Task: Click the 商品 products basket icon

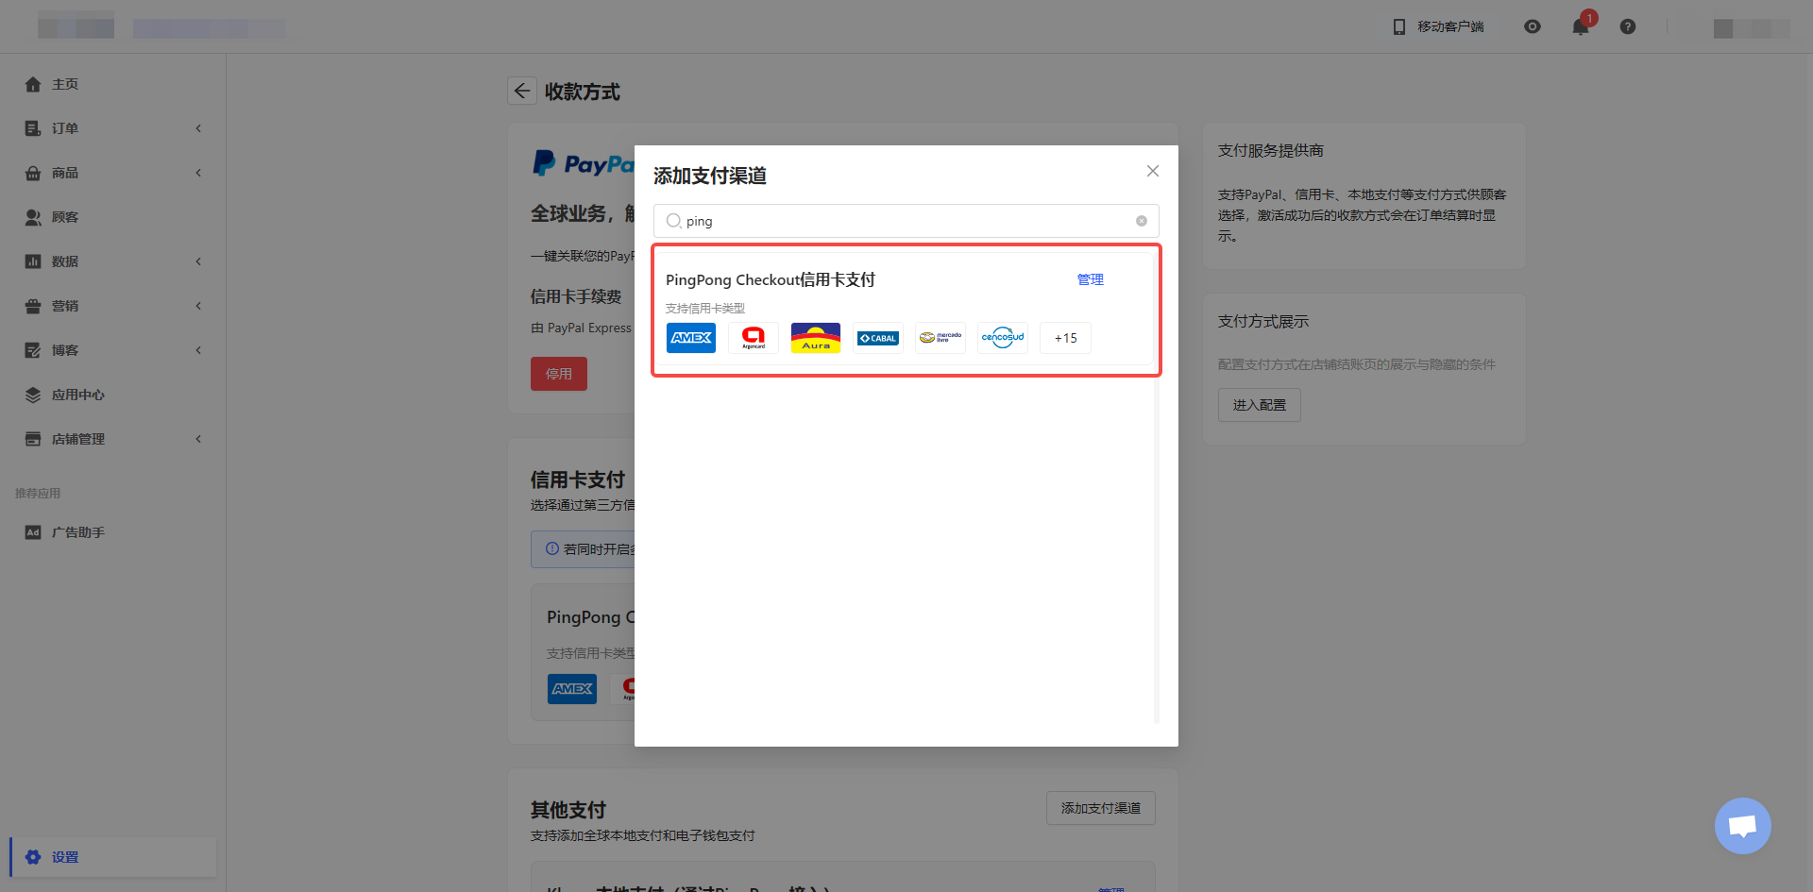Action: (x=33, y=173)
